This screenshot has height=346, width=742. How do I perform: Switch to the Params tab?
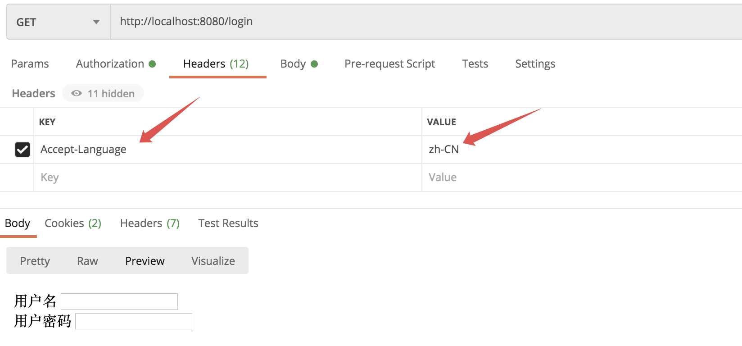coord(30,64)
